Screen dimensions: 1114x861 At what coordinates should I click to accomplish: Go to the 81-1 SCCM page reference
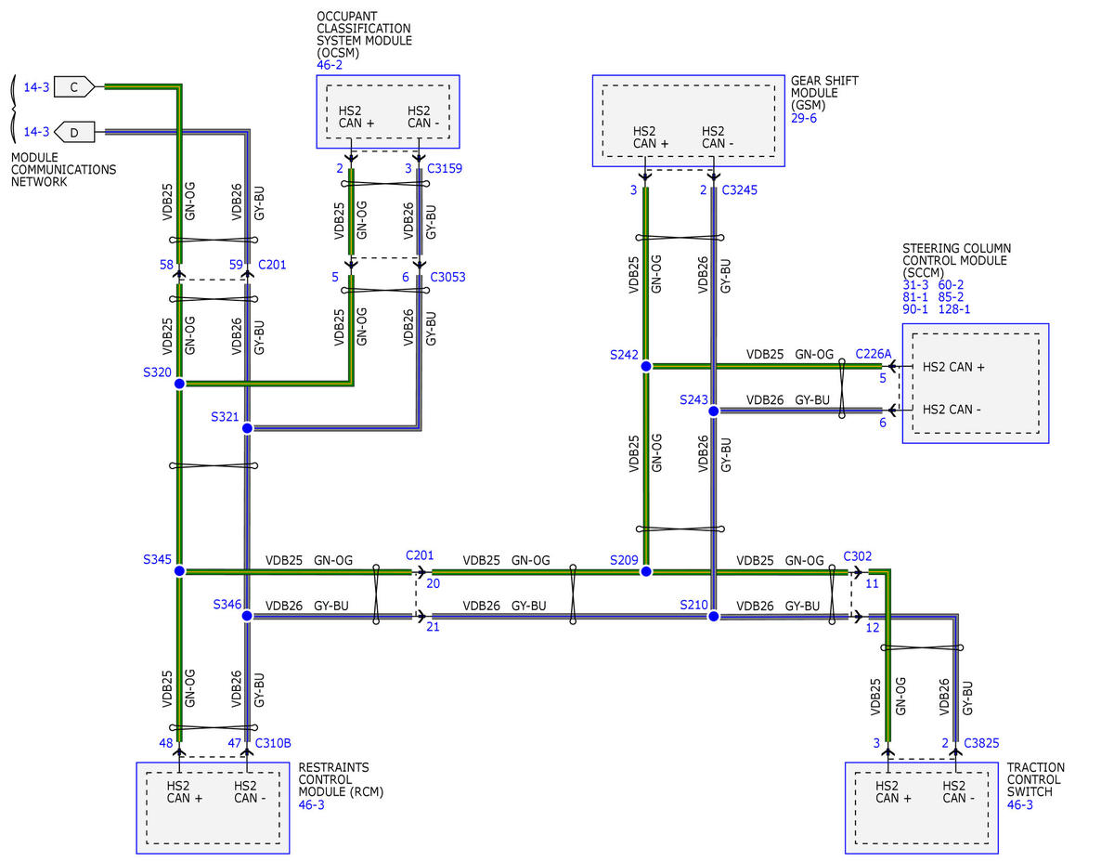(x=915, y=296)
